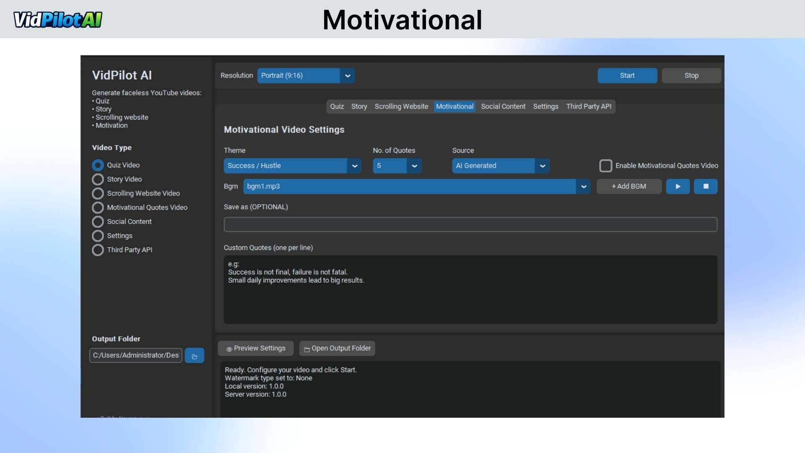Click the VidPilot AI logo
Viewport: 805px width, 453px height.
click(57, 19)
